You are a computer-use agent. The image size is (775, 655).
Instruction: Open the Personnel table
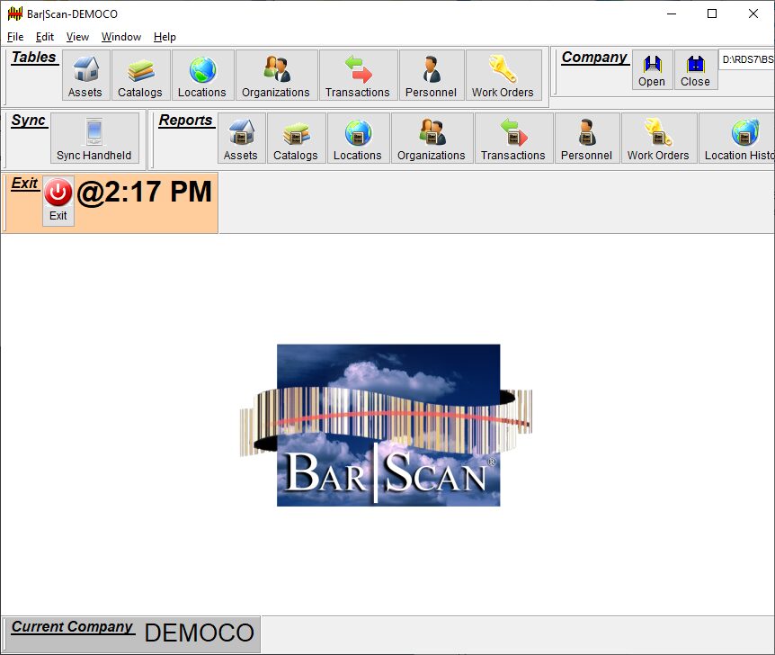pyautogui.click(x=431, y=76)
